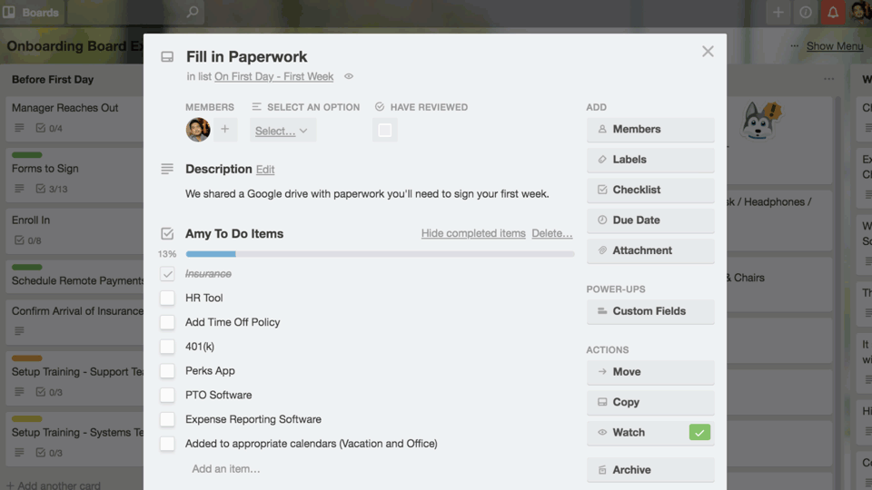872x490 pixels.
Task: Add a member with the plus button
Action: [x=224, y=130]
